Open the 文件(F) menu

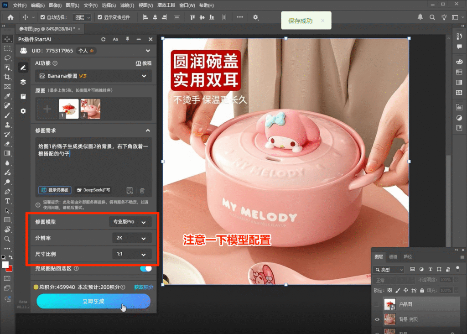click(20, 5)
